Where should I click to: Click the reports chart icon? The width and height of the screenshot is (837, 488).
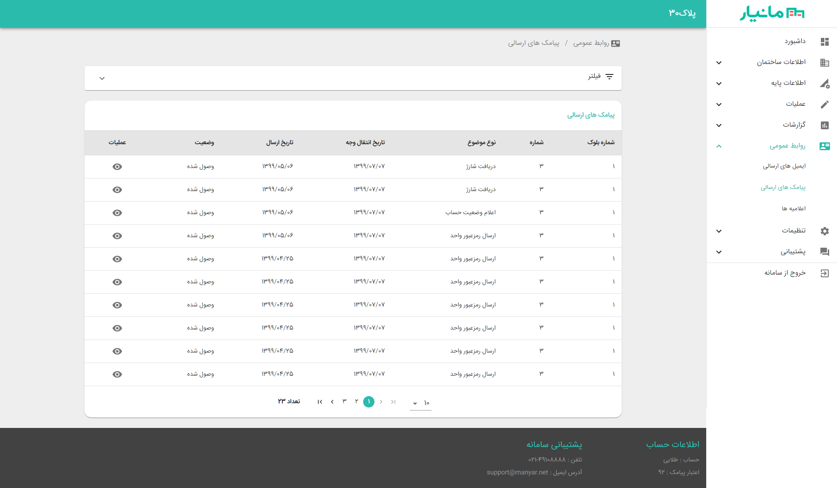pyautogui.click(x=824, y=125)
